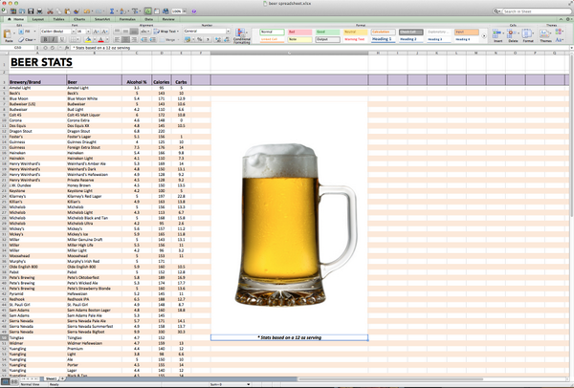Toggle Align Bottom vertical alignment
Viewport: 574px width, 388px height.
[x=134, y=32]
